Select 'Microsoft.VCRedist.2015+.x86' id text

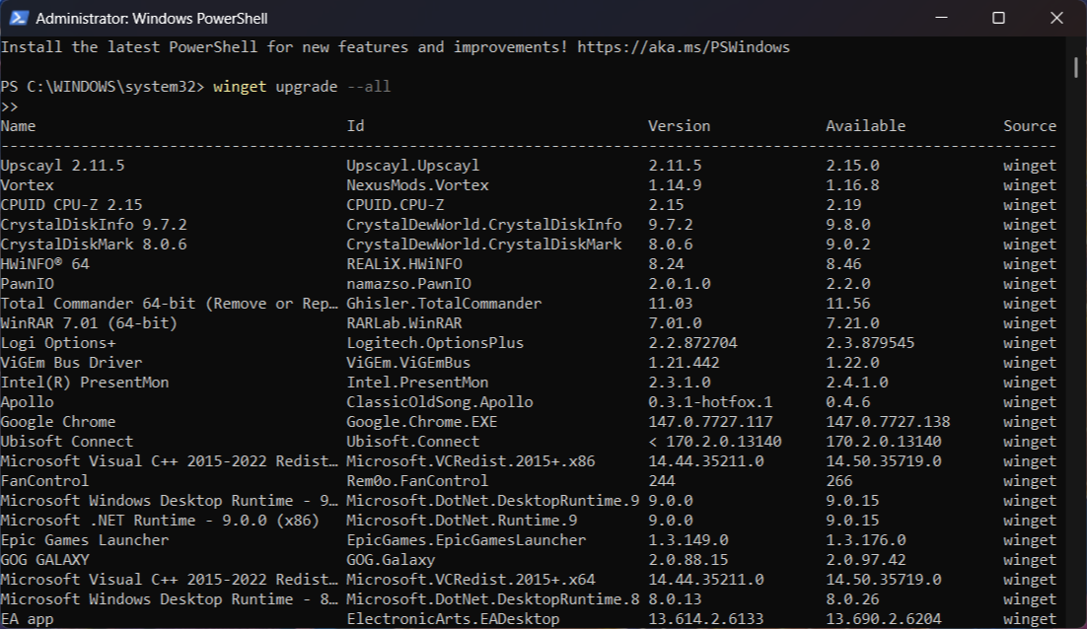(471, 461)
